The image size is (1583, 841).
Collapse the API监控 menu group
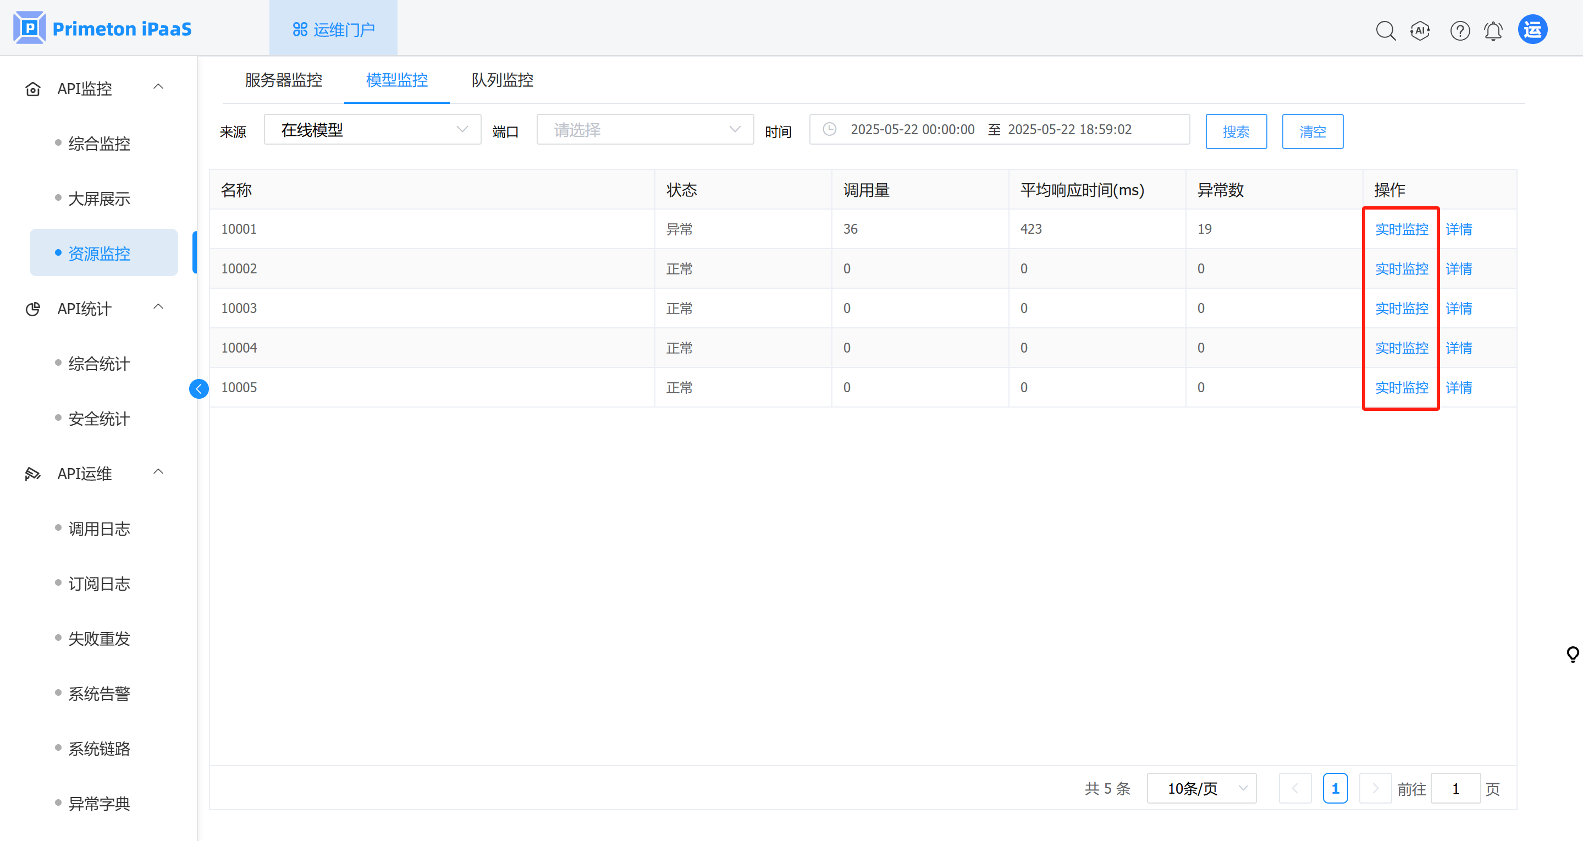[x=158, y=87]
